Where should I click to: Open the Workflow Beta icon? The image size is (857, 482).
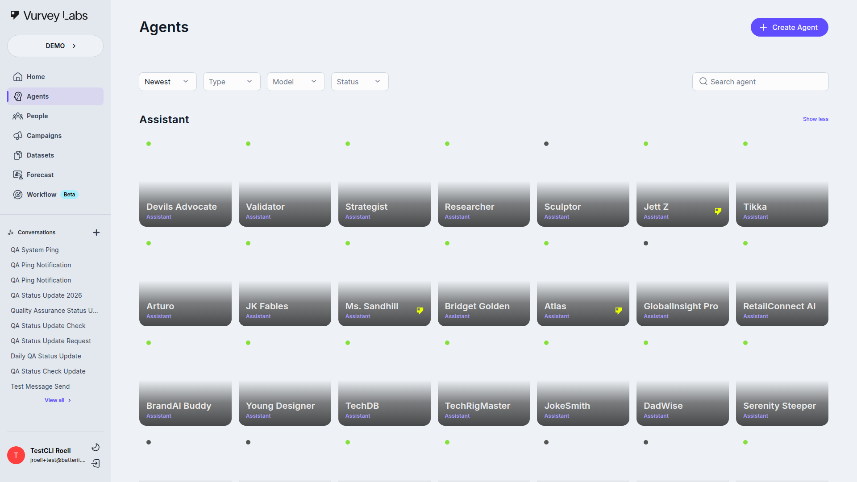(18, 195)
